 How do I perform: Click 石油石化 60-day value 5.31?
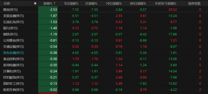[x=143, y=22]
